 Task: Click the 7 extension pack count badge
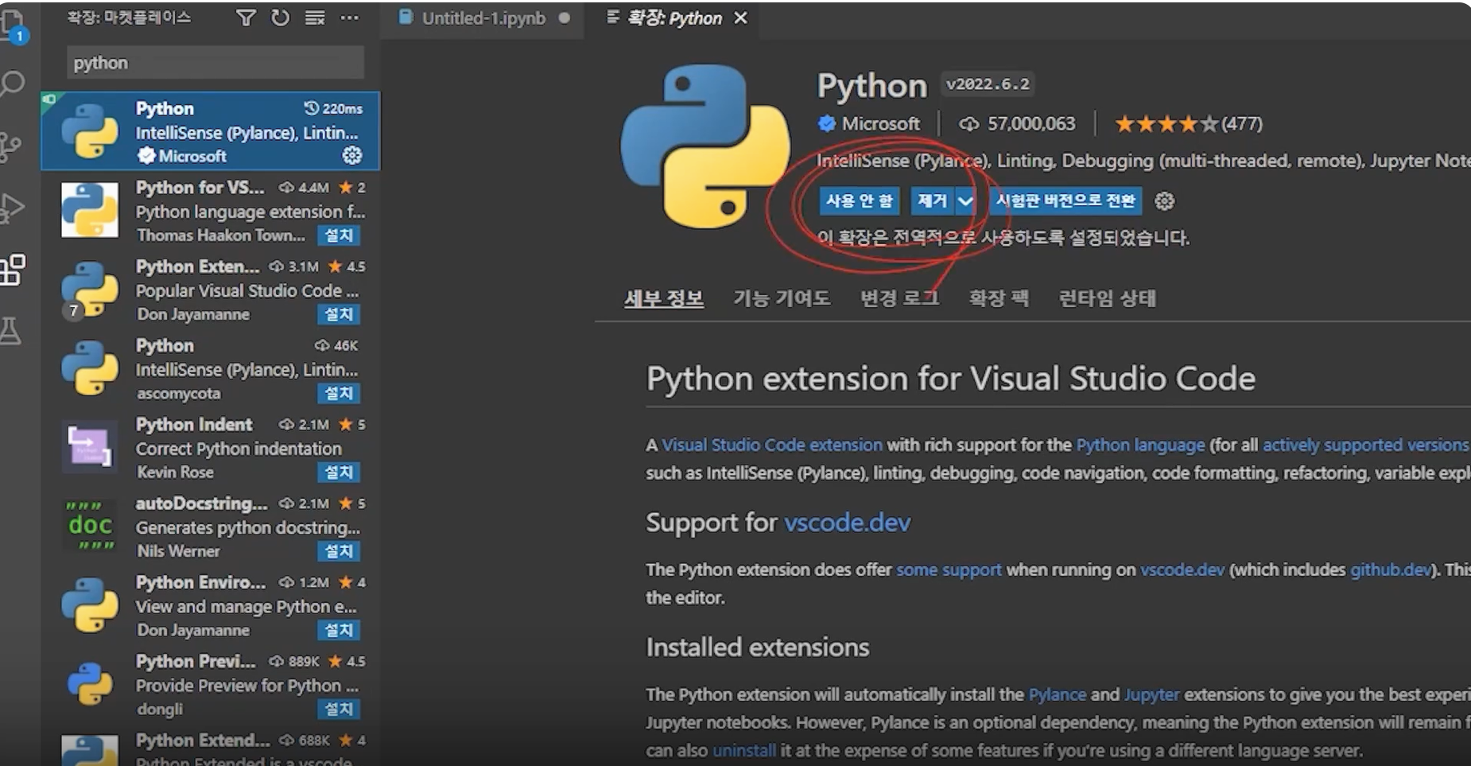[73, 310]
